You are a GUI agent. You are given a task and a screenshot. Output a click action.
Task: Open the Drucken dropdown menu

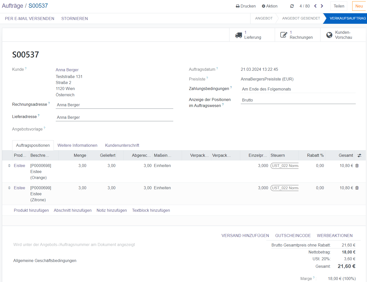pos(246,6)
